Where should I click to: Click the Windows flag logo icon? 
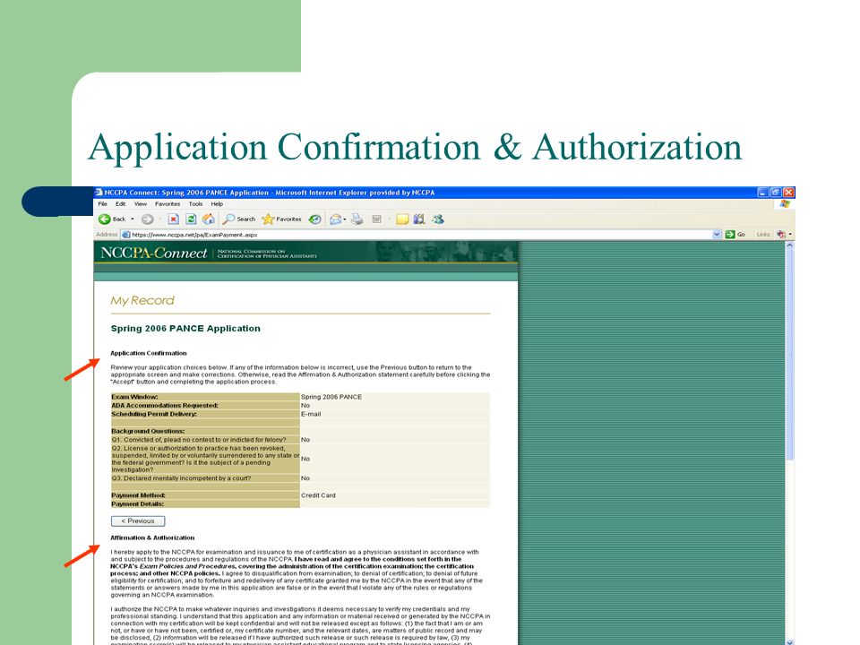[x=785, y=204]
